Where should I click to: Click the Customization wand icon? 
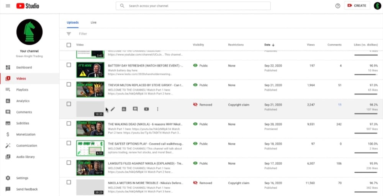[8, 146]
